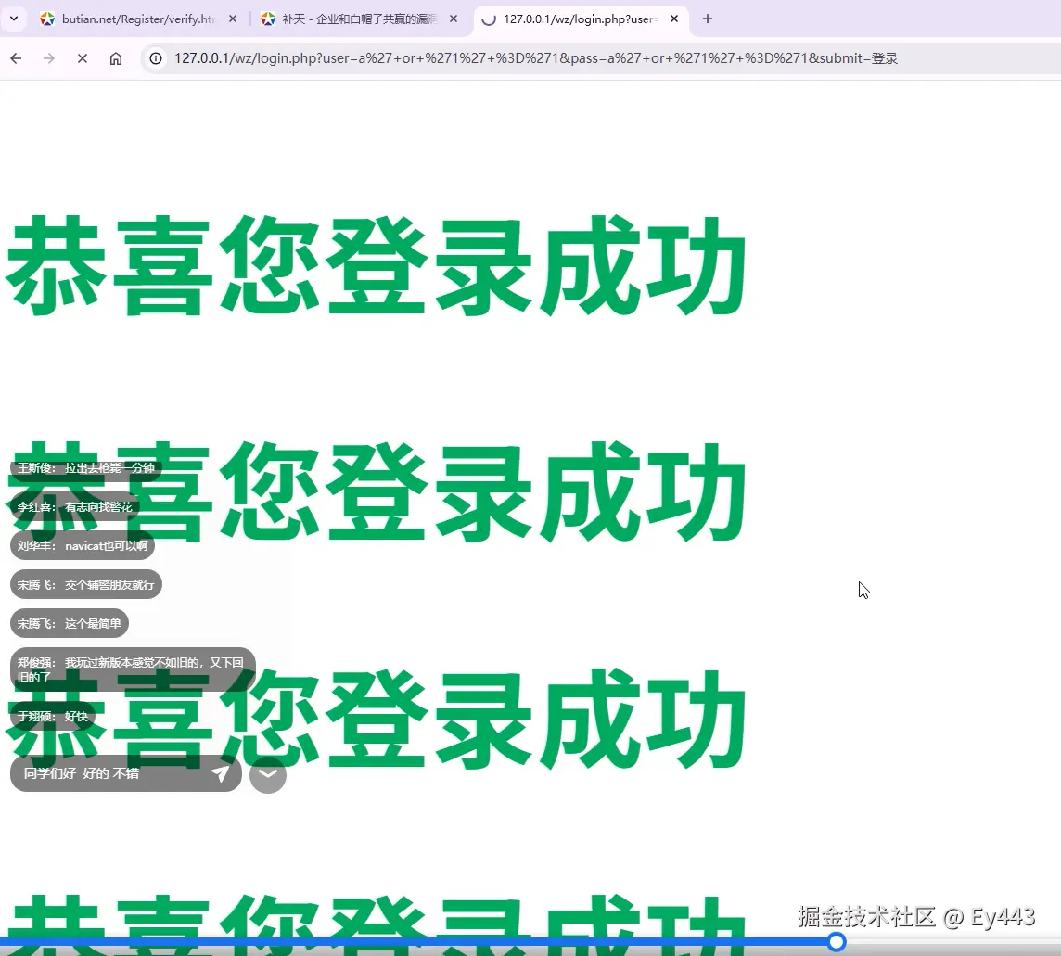
Task: Switch to the 补天 tab
Action: [359, 19]
